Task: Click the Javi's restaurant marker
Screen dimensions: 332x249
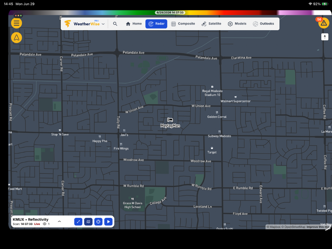Action: pos(124,133)
